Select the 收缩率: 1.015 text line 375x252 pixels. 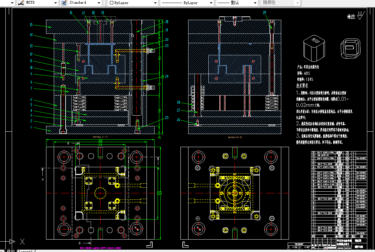(305, 79)
